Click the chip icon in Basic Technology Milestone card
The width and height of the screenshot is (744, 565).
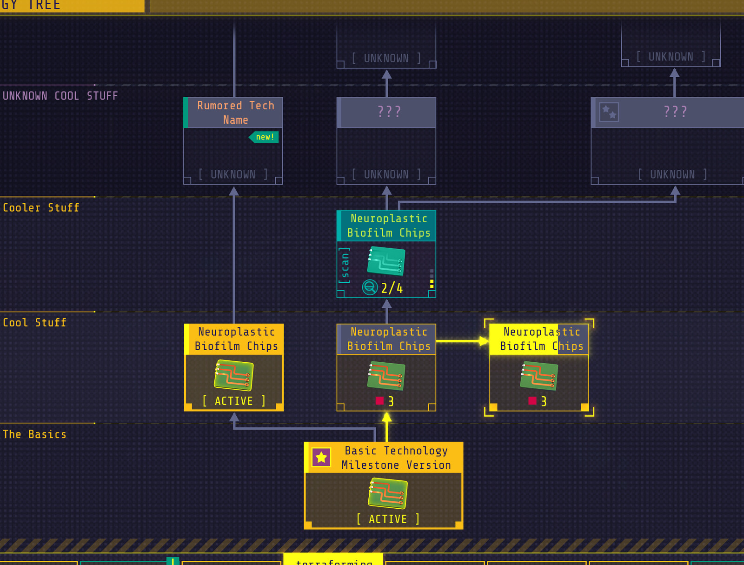pyautogui.click(x=388, y=493)
